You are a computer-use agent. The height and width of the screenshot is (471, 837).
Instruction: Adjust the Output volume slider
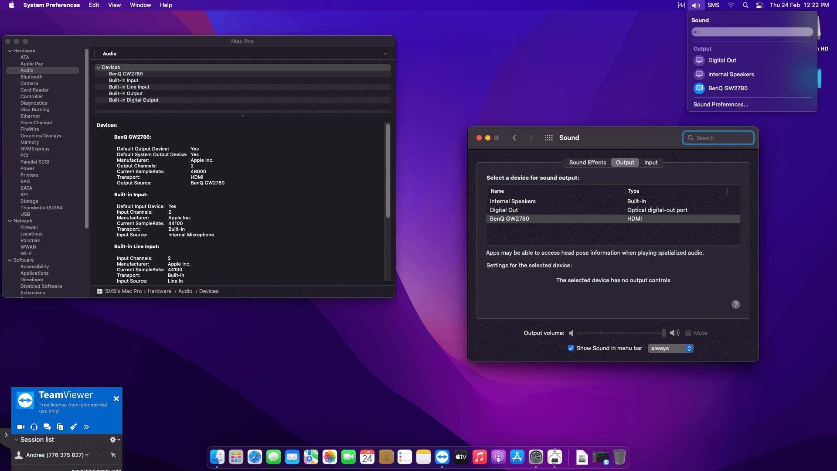click(621, 333)
